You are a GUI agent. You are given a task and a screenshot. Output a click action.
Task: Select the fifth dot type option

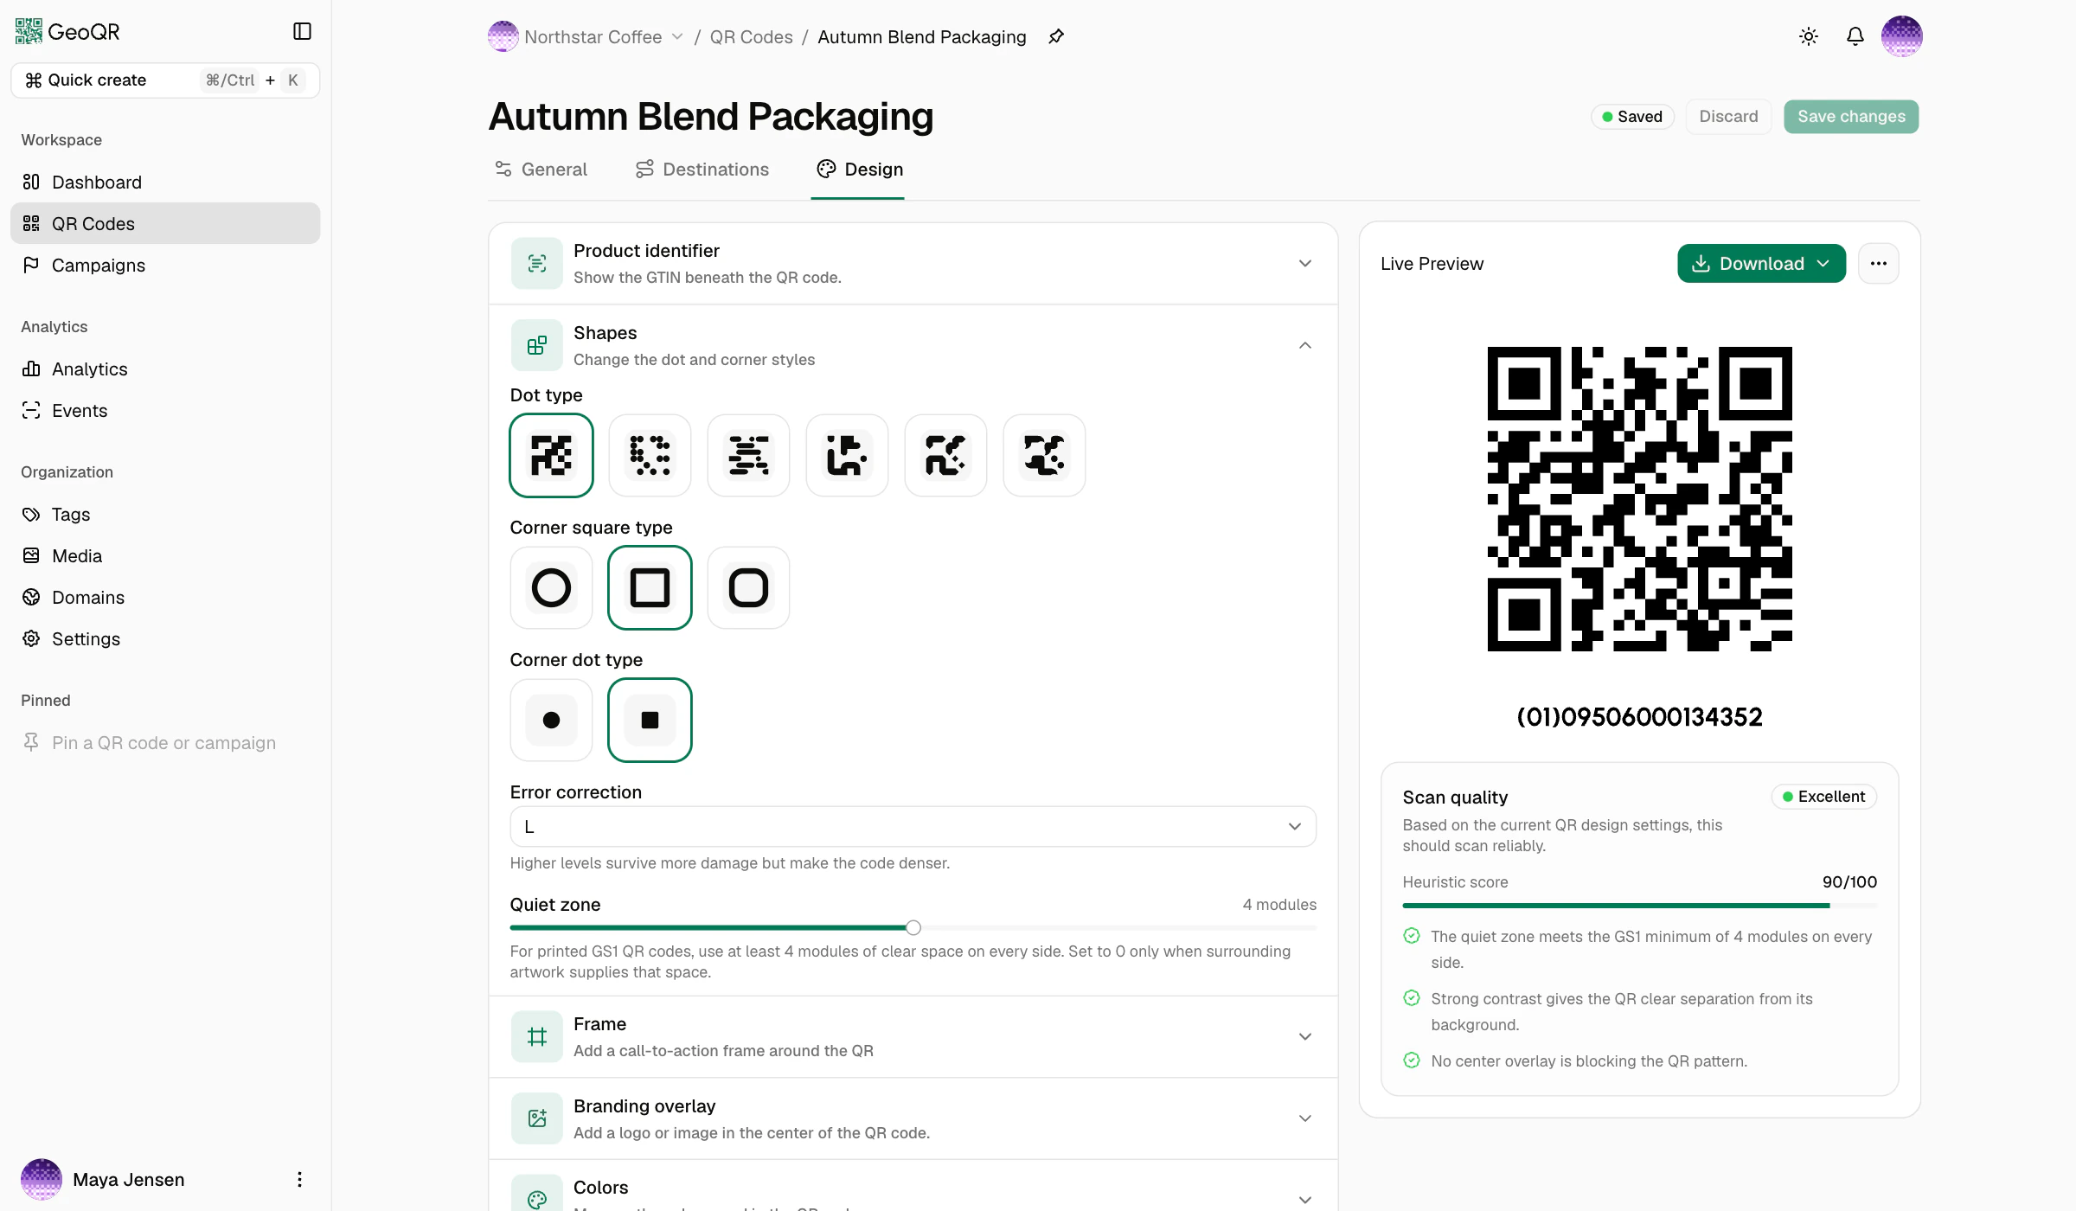(945, 455)
